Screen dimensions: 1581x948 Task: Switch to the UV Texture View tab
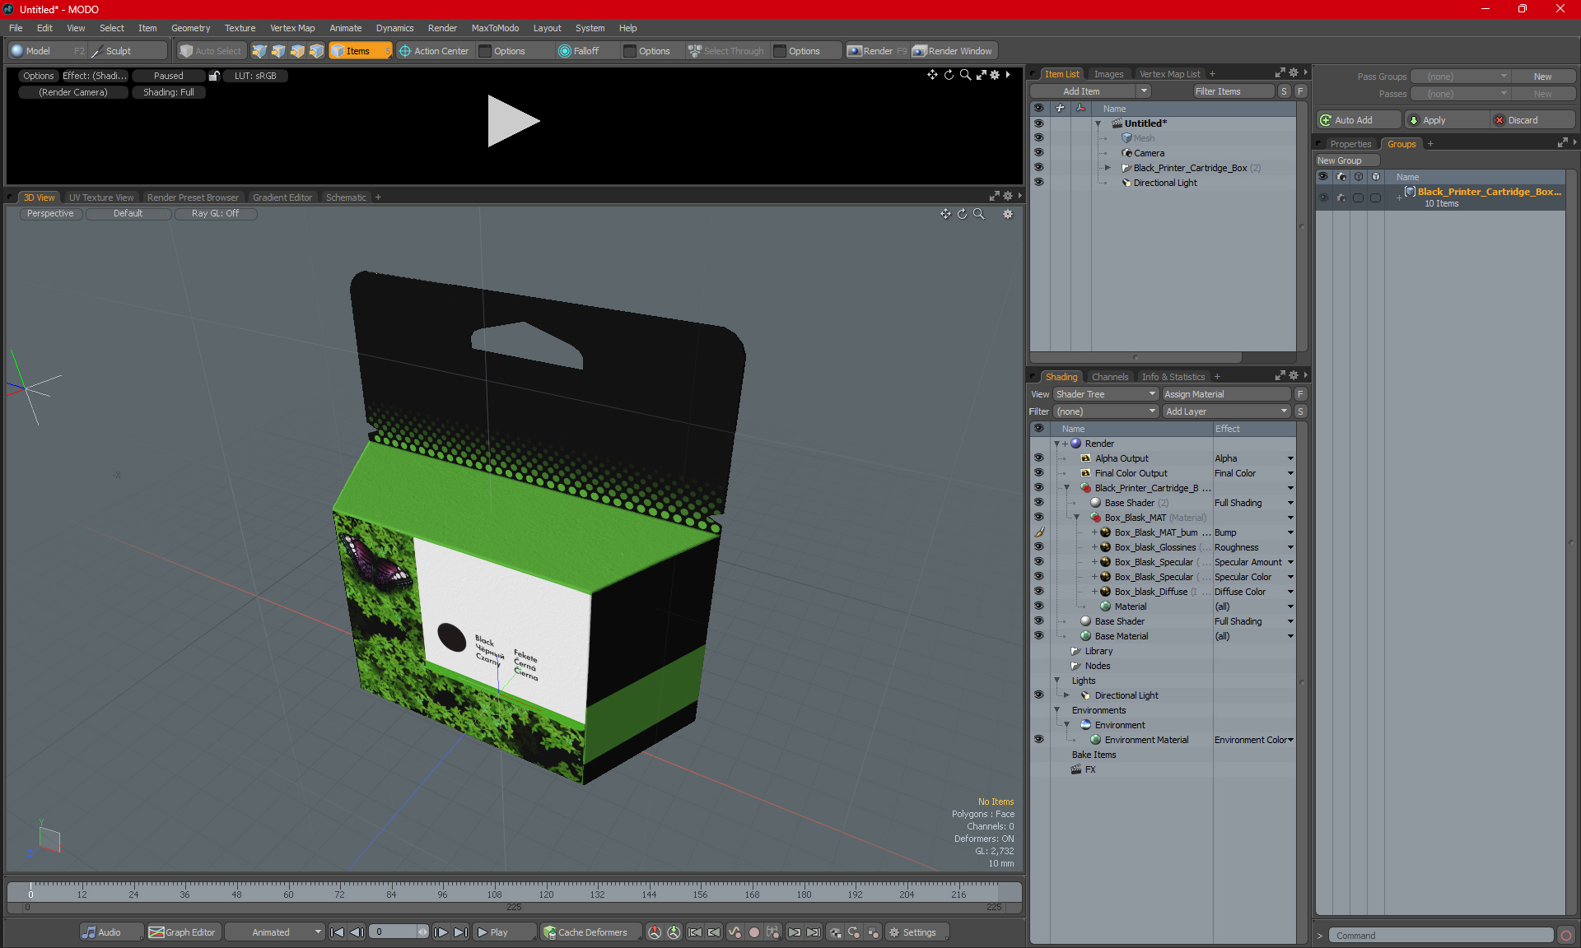[100, 197]
